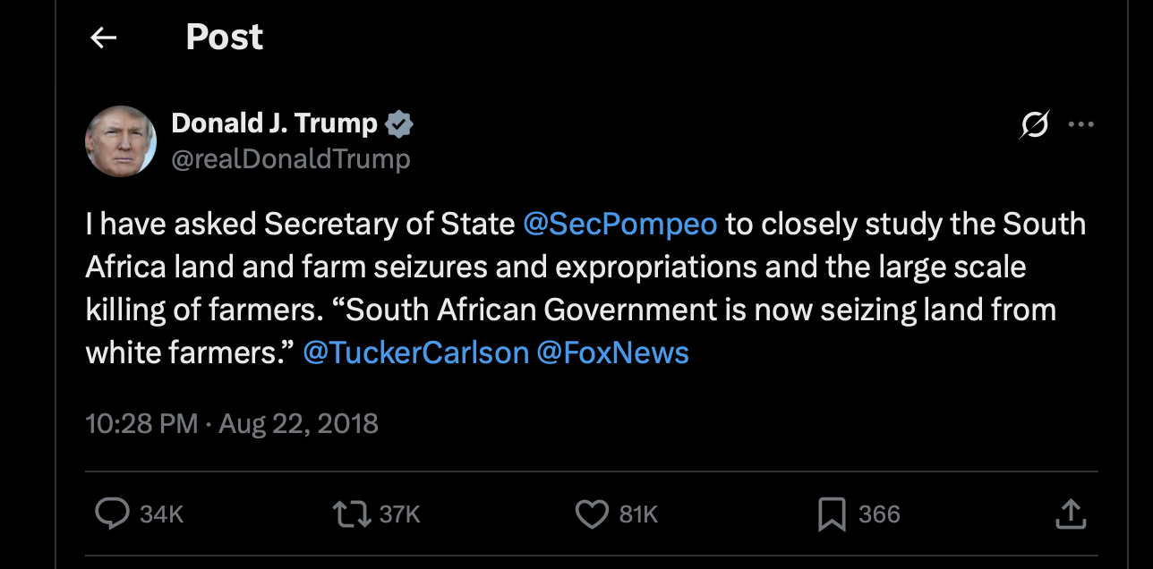Screen dimensions: 1153x569
Task: Open the @SecPompeo mention link
Action: tap(619, 224)
